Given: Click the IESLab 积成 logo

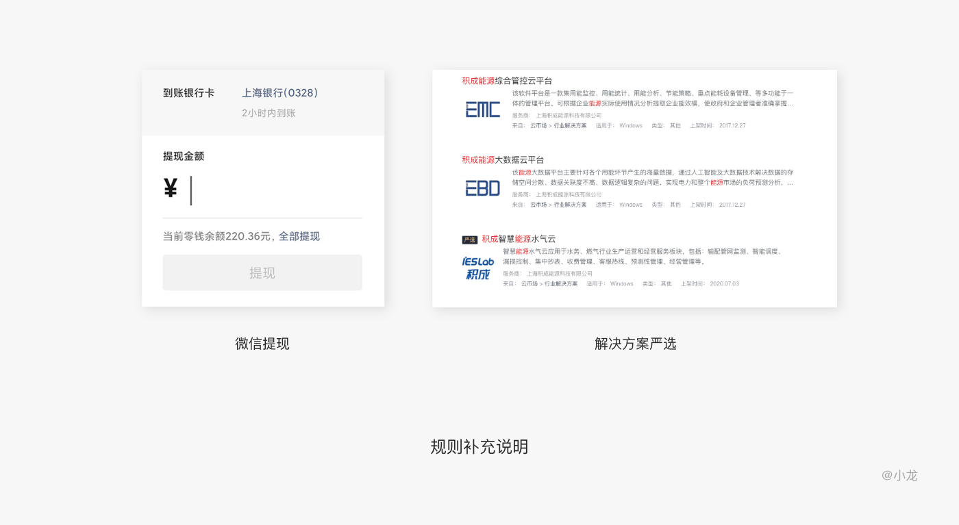Looking at the screenshot, I should [x=478, y=268].
